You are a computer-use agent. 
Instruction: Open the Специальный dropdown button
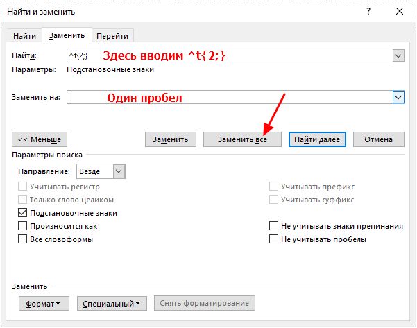tap(112, 303)
